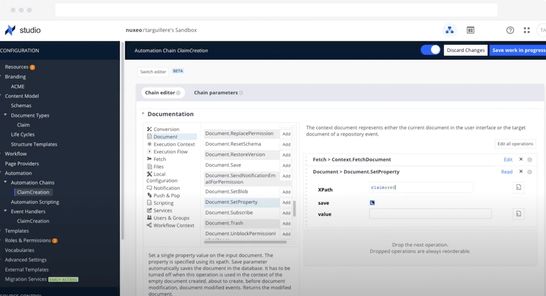Select the Notification category
Image resolution: width=546 pixels, height=296 pixels.
(x=163, y=188)
